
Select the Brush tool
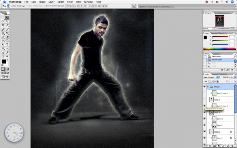click(7, 30)
